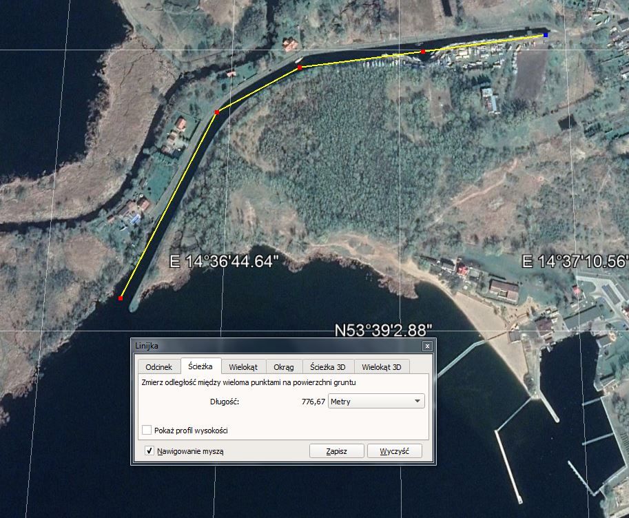Screen dimensions: 629x518
Task: Select the red path point nearest the blue endpoint
Action: pos(423,52)
